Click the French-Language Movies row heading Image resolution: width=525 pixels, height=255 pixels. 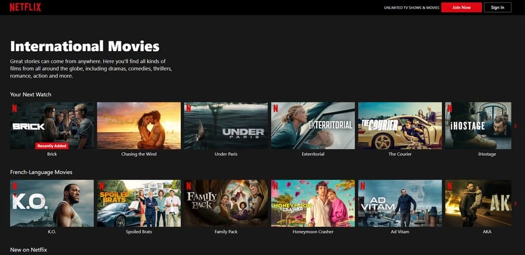point(41,172)
